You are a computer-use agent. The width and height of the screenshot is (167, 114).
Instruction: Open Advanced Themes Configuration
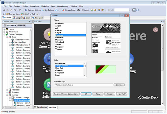pyautogui.click(x=66, y=94)
